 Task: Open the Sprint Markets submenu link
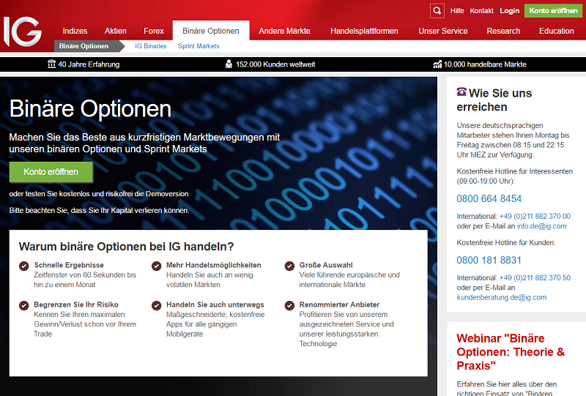(199, 46)
